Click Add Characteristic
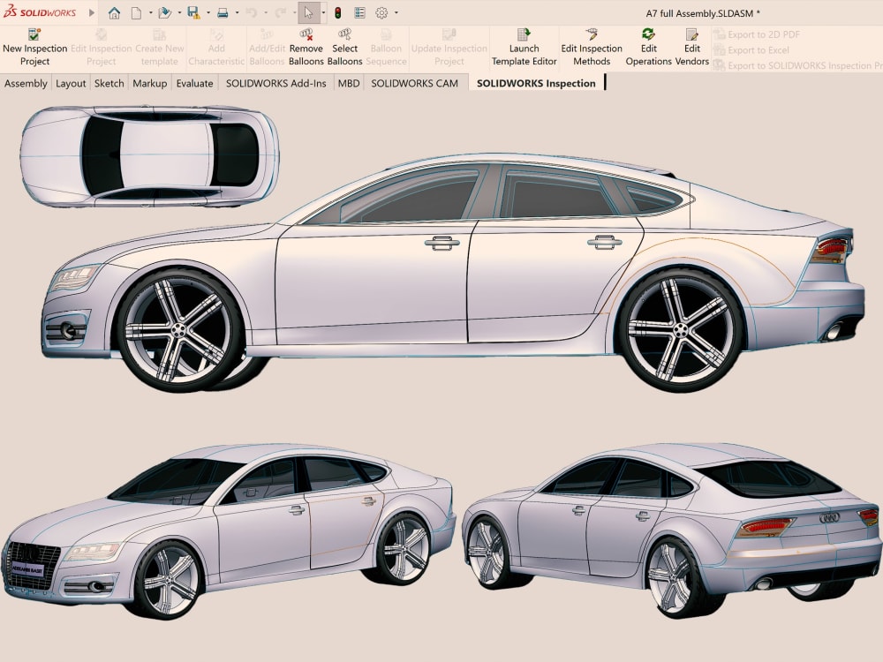This screenshot has height=662, width=883. click(216, 48)
